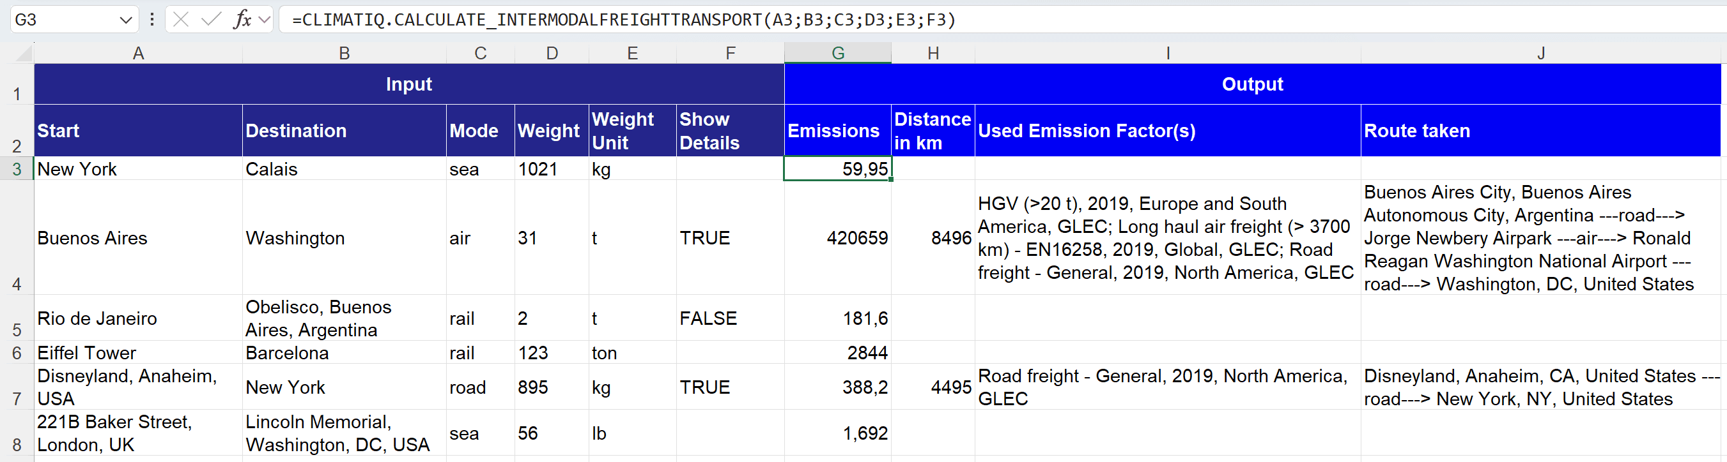Select column C header
Screen dimensions: 1727x462
480,53
